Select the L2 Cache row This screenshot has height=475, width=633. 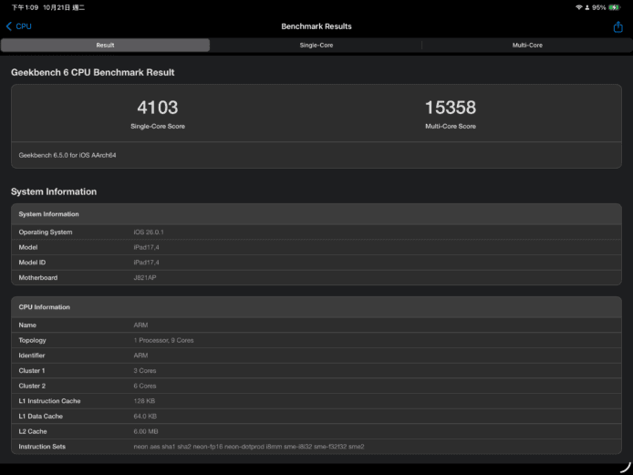pos(316,431)
